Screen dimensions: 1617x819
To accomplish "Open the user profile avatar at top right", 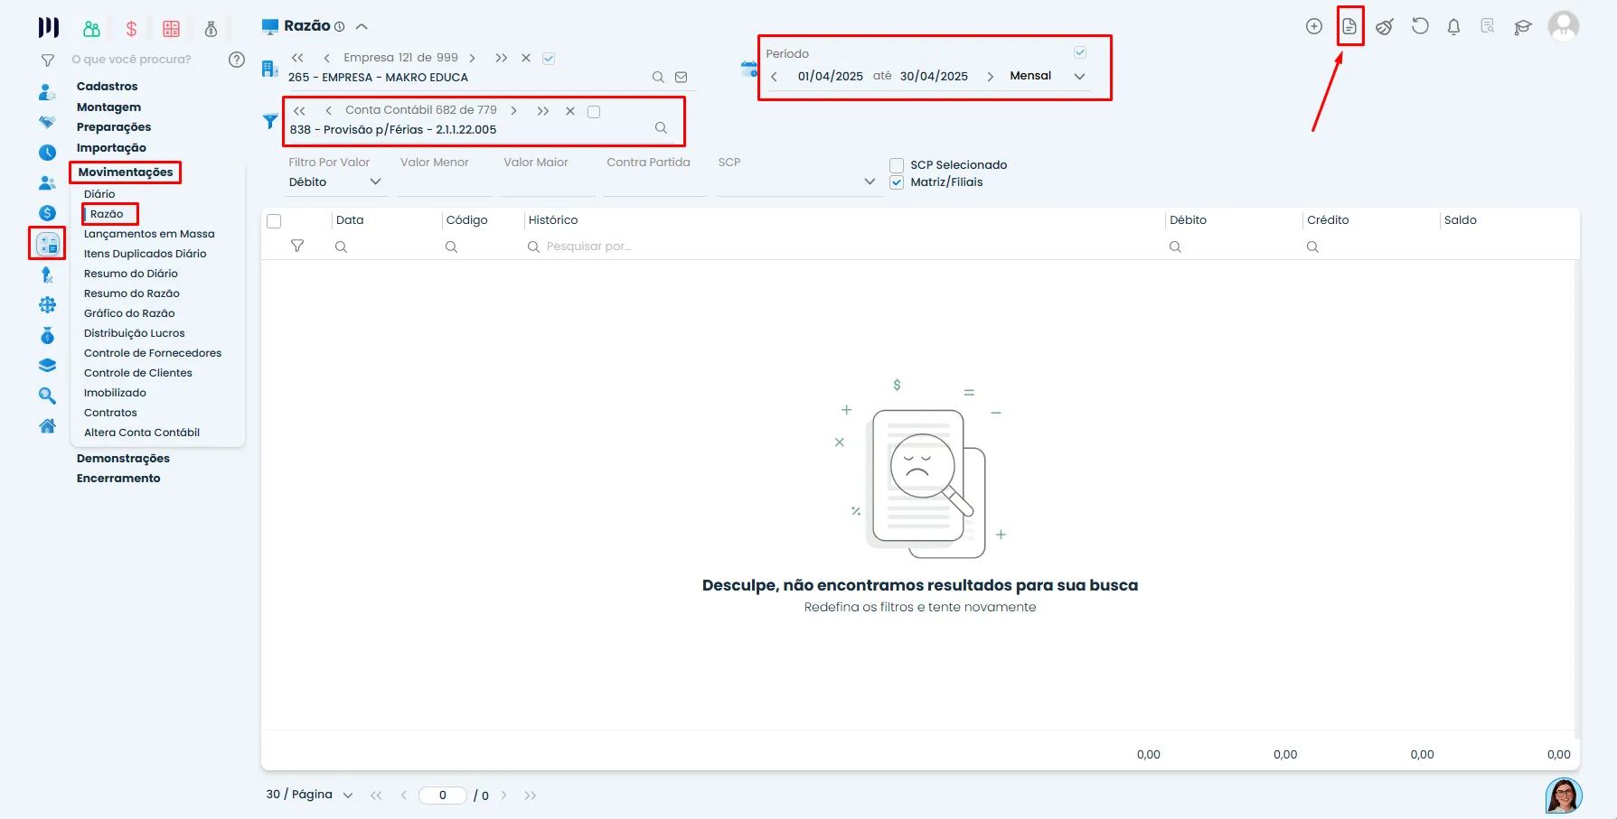I will (x=1564, y=25).
